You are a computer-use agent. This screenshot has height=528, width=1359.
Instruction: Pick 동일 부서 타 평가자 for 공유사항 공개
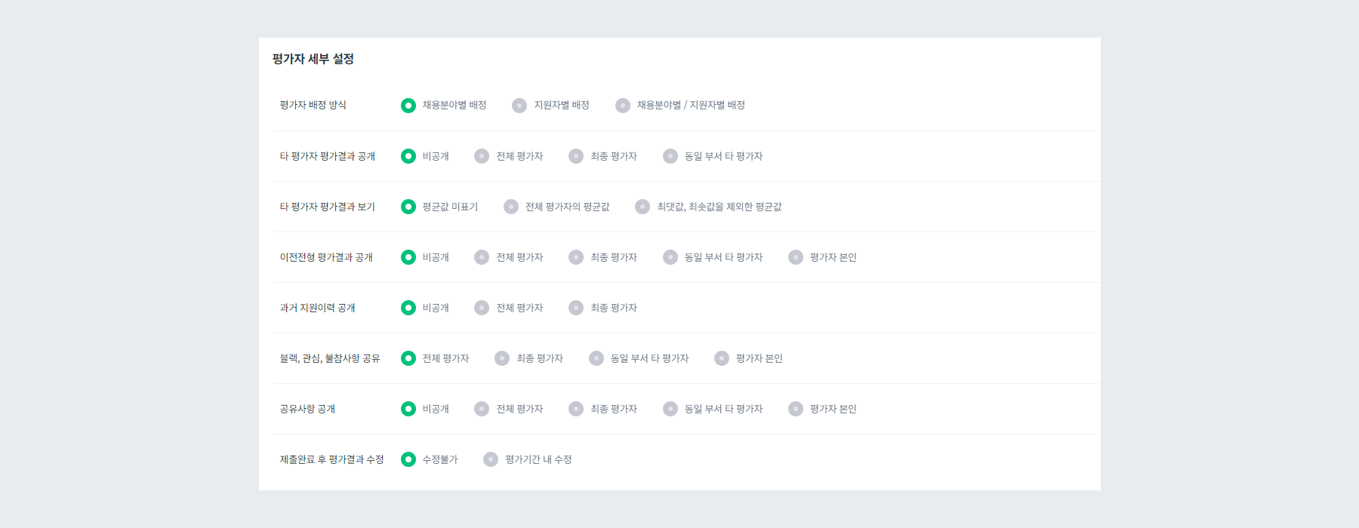[670, 408]
